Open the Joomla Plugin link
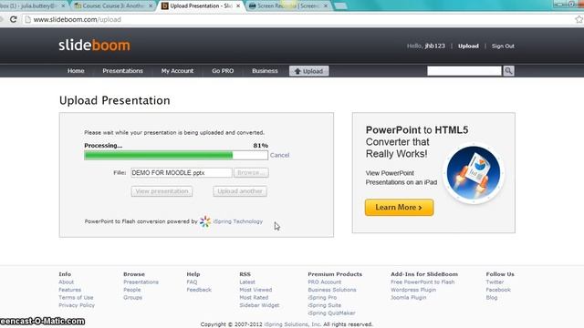Screen dimensions: 584x328 (408, 298)
